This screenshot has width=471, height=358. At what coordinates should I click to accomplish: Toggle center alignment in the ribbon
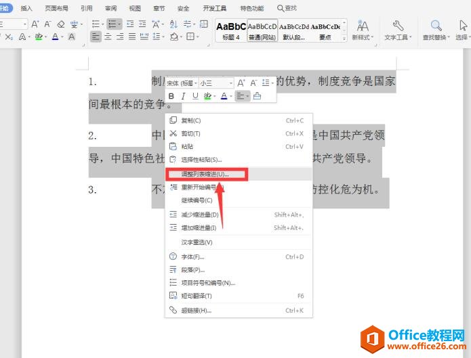click(108, 37)
